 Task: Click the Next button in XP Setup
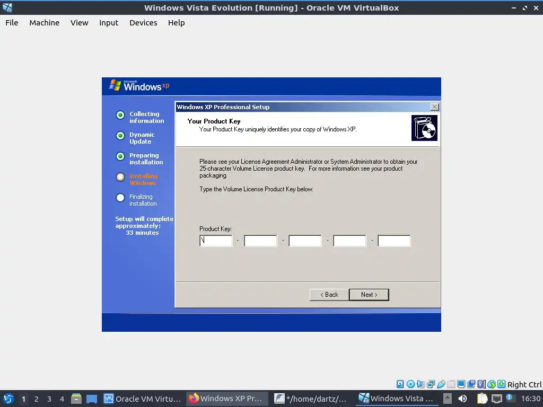[x=369, y=295]
